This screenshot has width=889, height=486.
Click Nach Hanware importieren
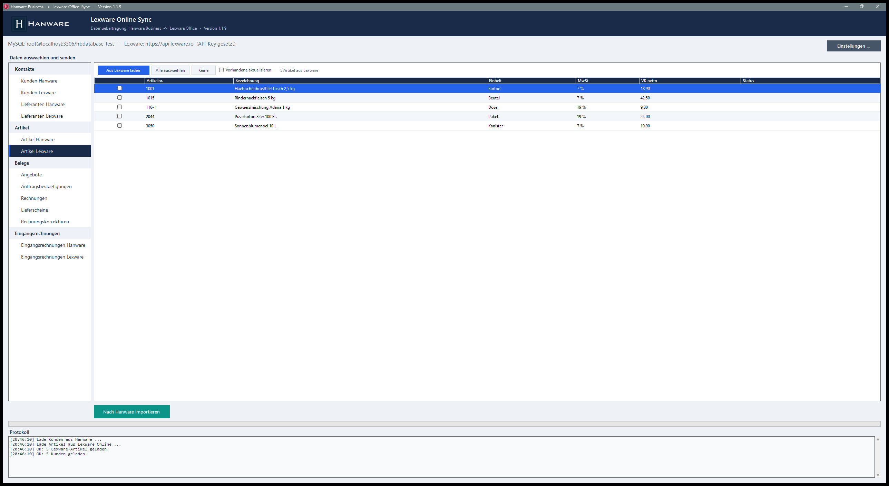131,412
